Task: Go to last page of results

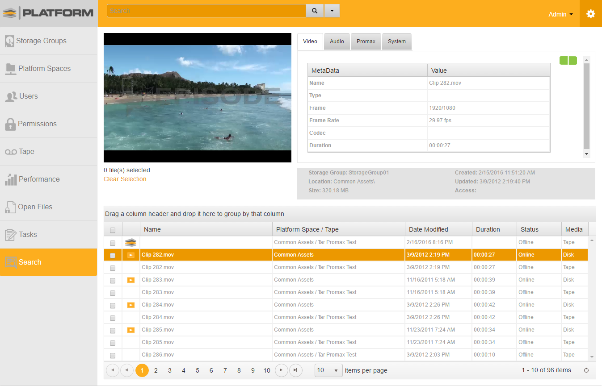Action: [x=295, y=370]
